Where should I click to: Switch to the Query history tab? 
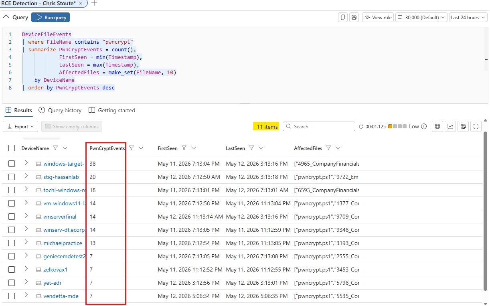[60, 110]
